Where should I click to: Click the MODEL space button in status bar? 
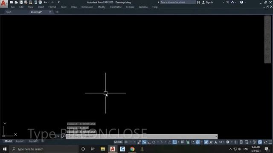118,142
